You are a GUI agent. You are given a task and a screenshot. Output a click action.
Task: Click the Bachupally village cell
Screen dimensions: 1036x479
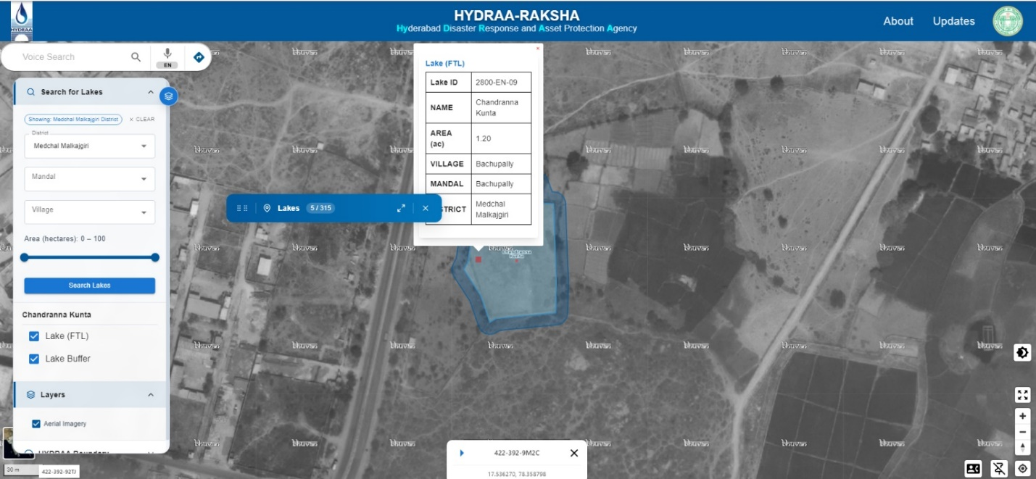[501, 164]
